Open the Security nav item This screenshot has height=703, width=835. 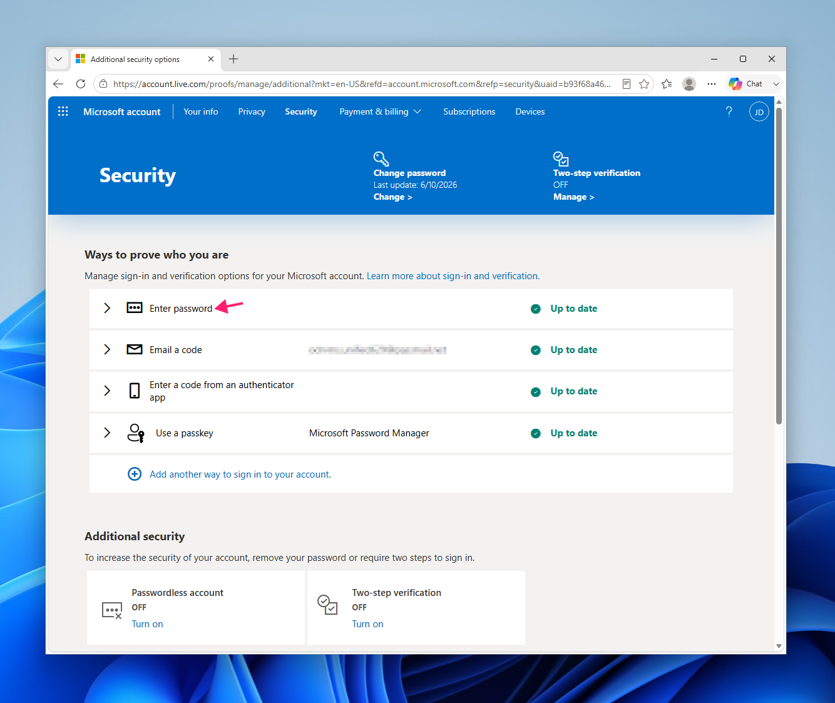[x=301, y=111]
